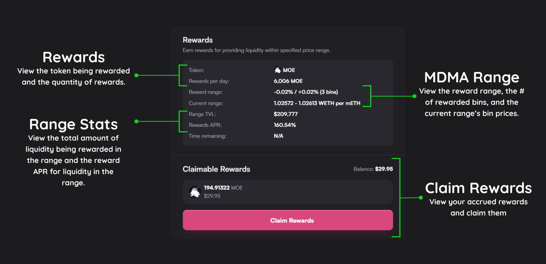Select the WETH per mETH current range value
The image size is (546, 264).
pyautogui.click(x=317, y=103)
